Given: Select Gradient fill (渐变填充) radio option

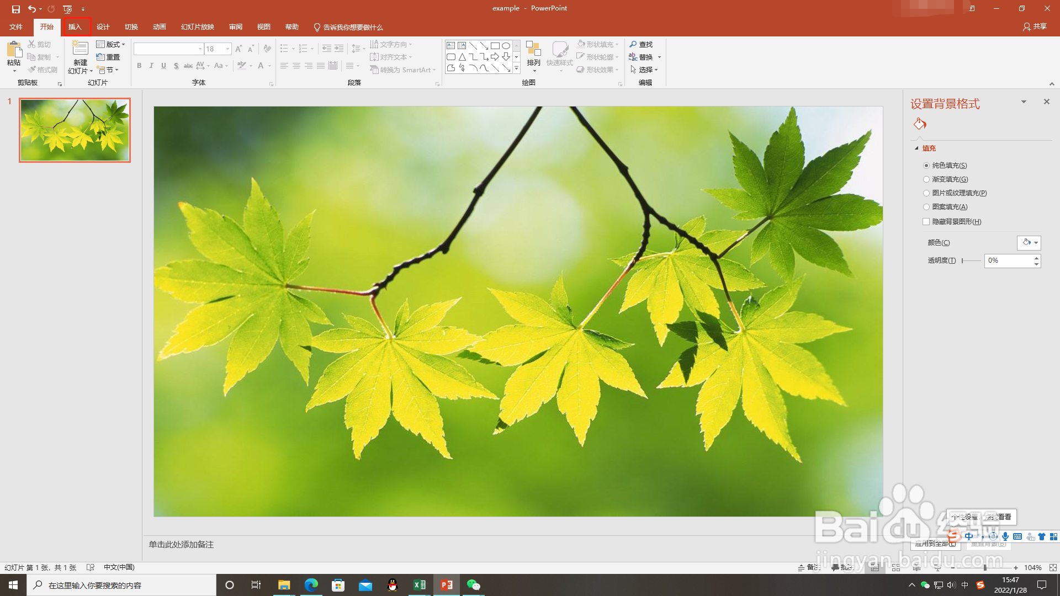Looking at the screenshot, I should point(926,179).
